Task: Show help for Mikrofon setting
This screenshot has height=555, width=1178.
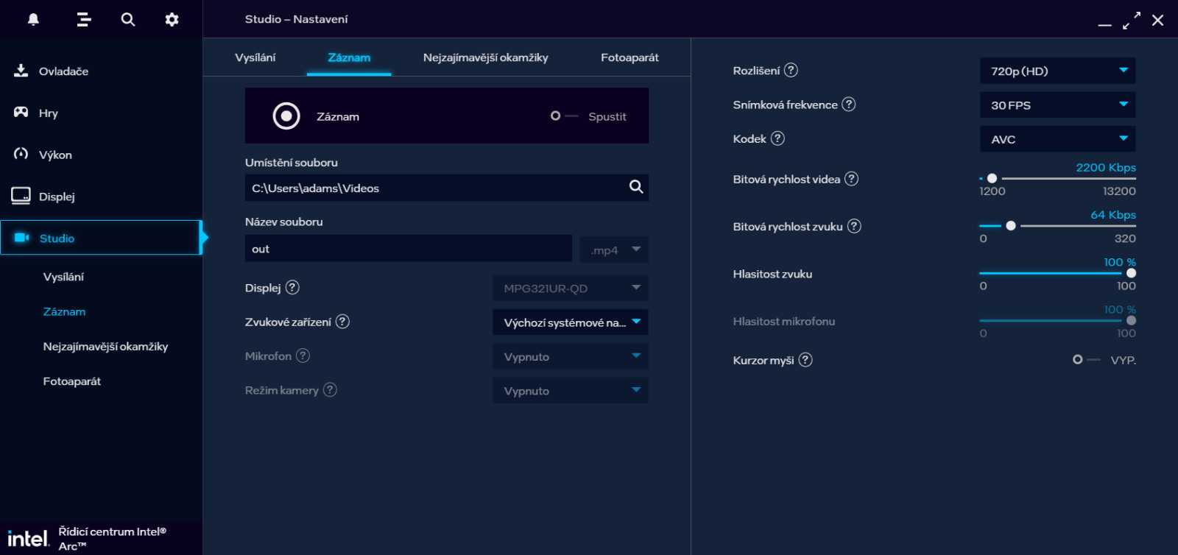Action: pos(303,356)
